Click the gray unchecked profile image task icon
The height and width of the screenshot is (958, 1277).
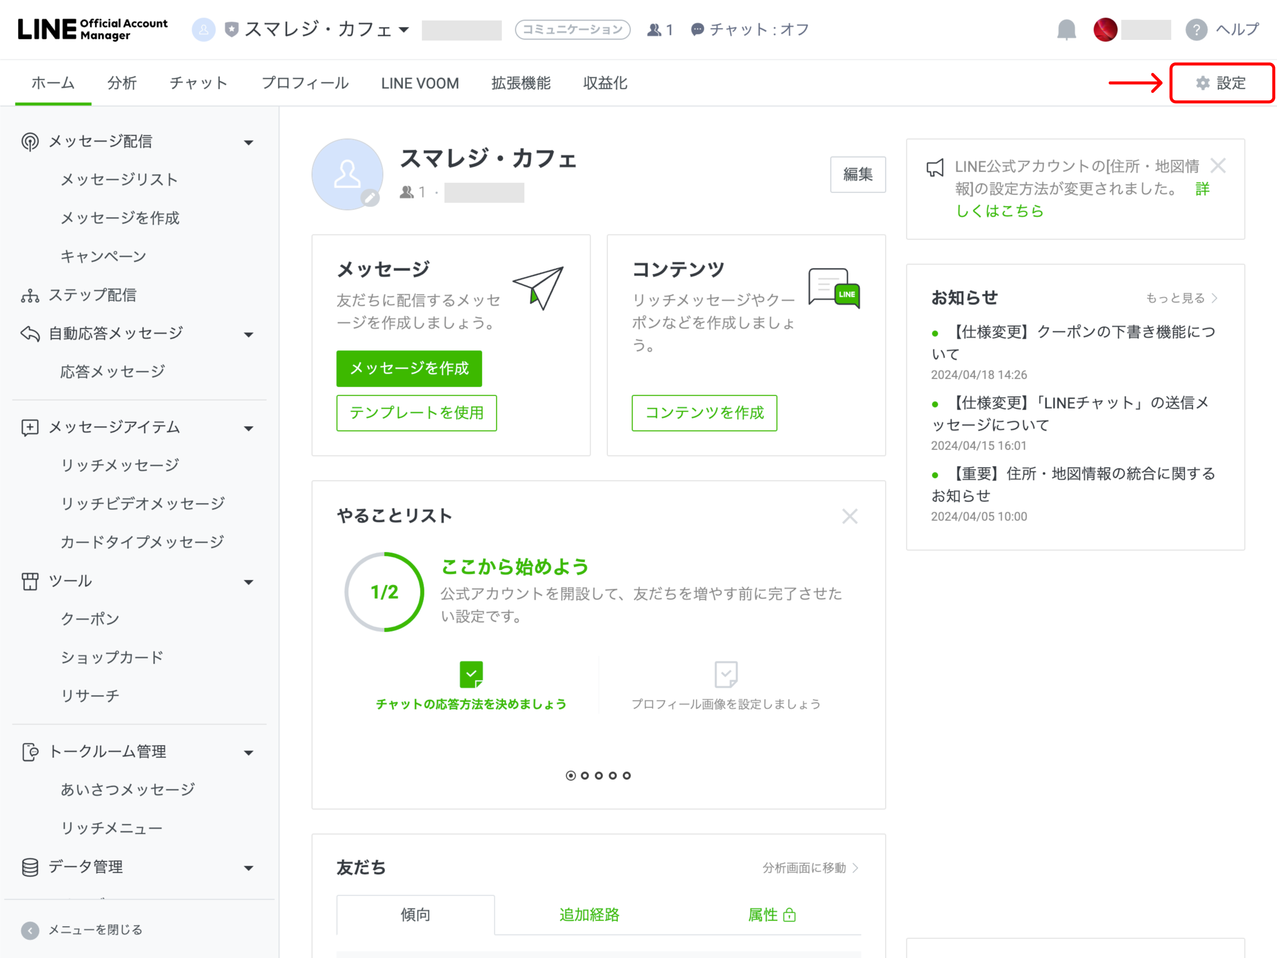pos(726,675)
